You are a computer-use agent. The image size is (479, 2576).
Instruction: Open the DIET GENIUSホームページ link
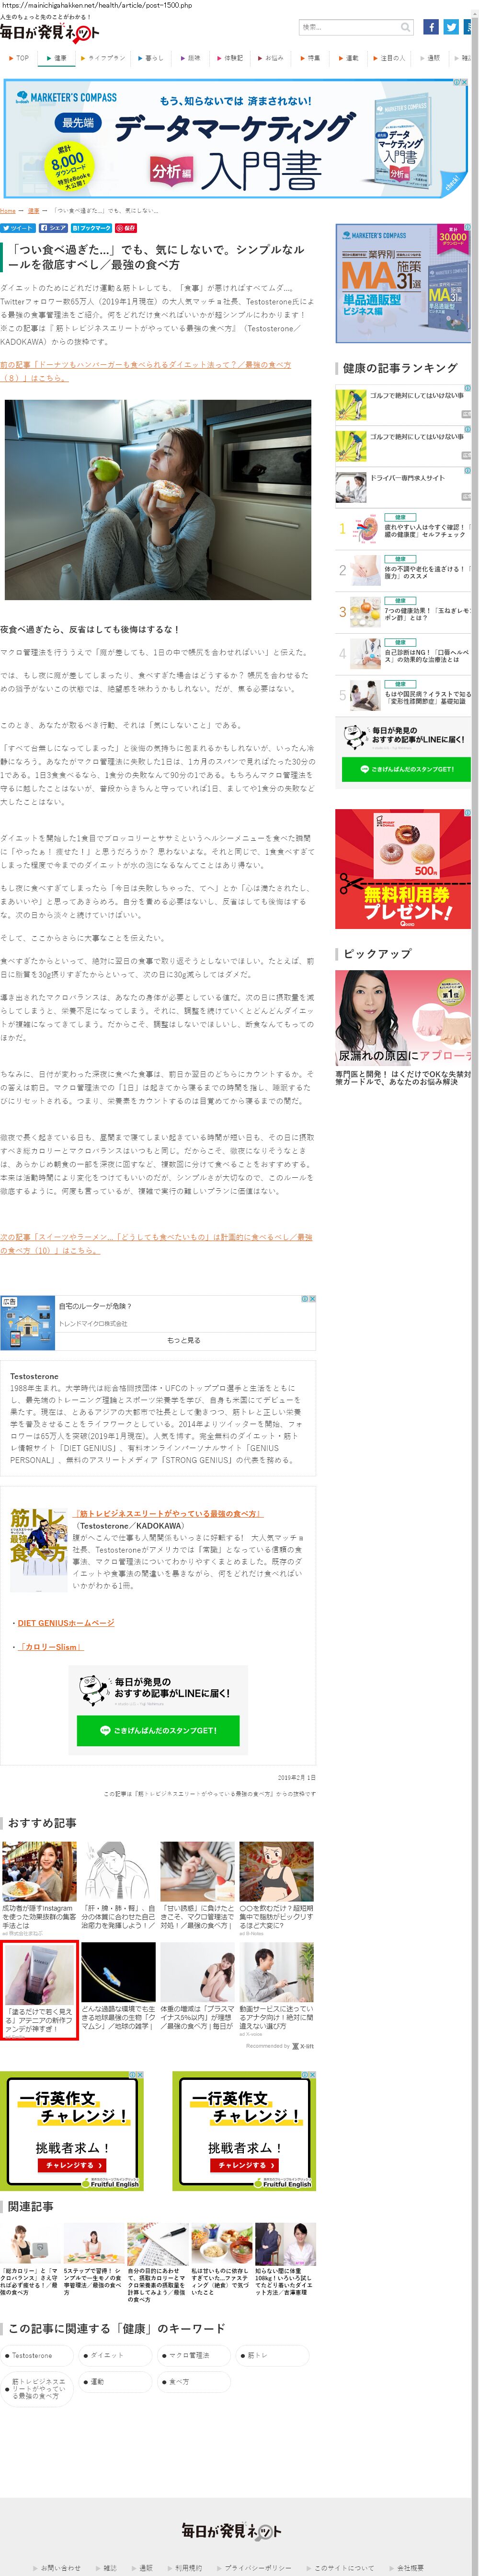[66, 1623]
